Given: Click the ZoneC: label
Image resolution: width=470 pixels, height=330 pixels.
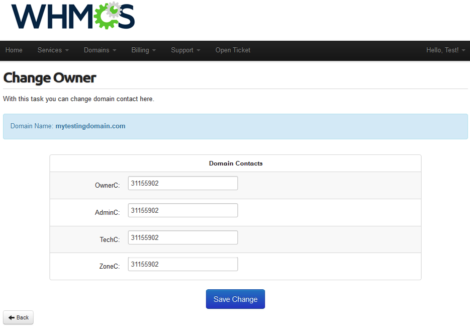Looking at the screenshot, I should click(110, 266).
